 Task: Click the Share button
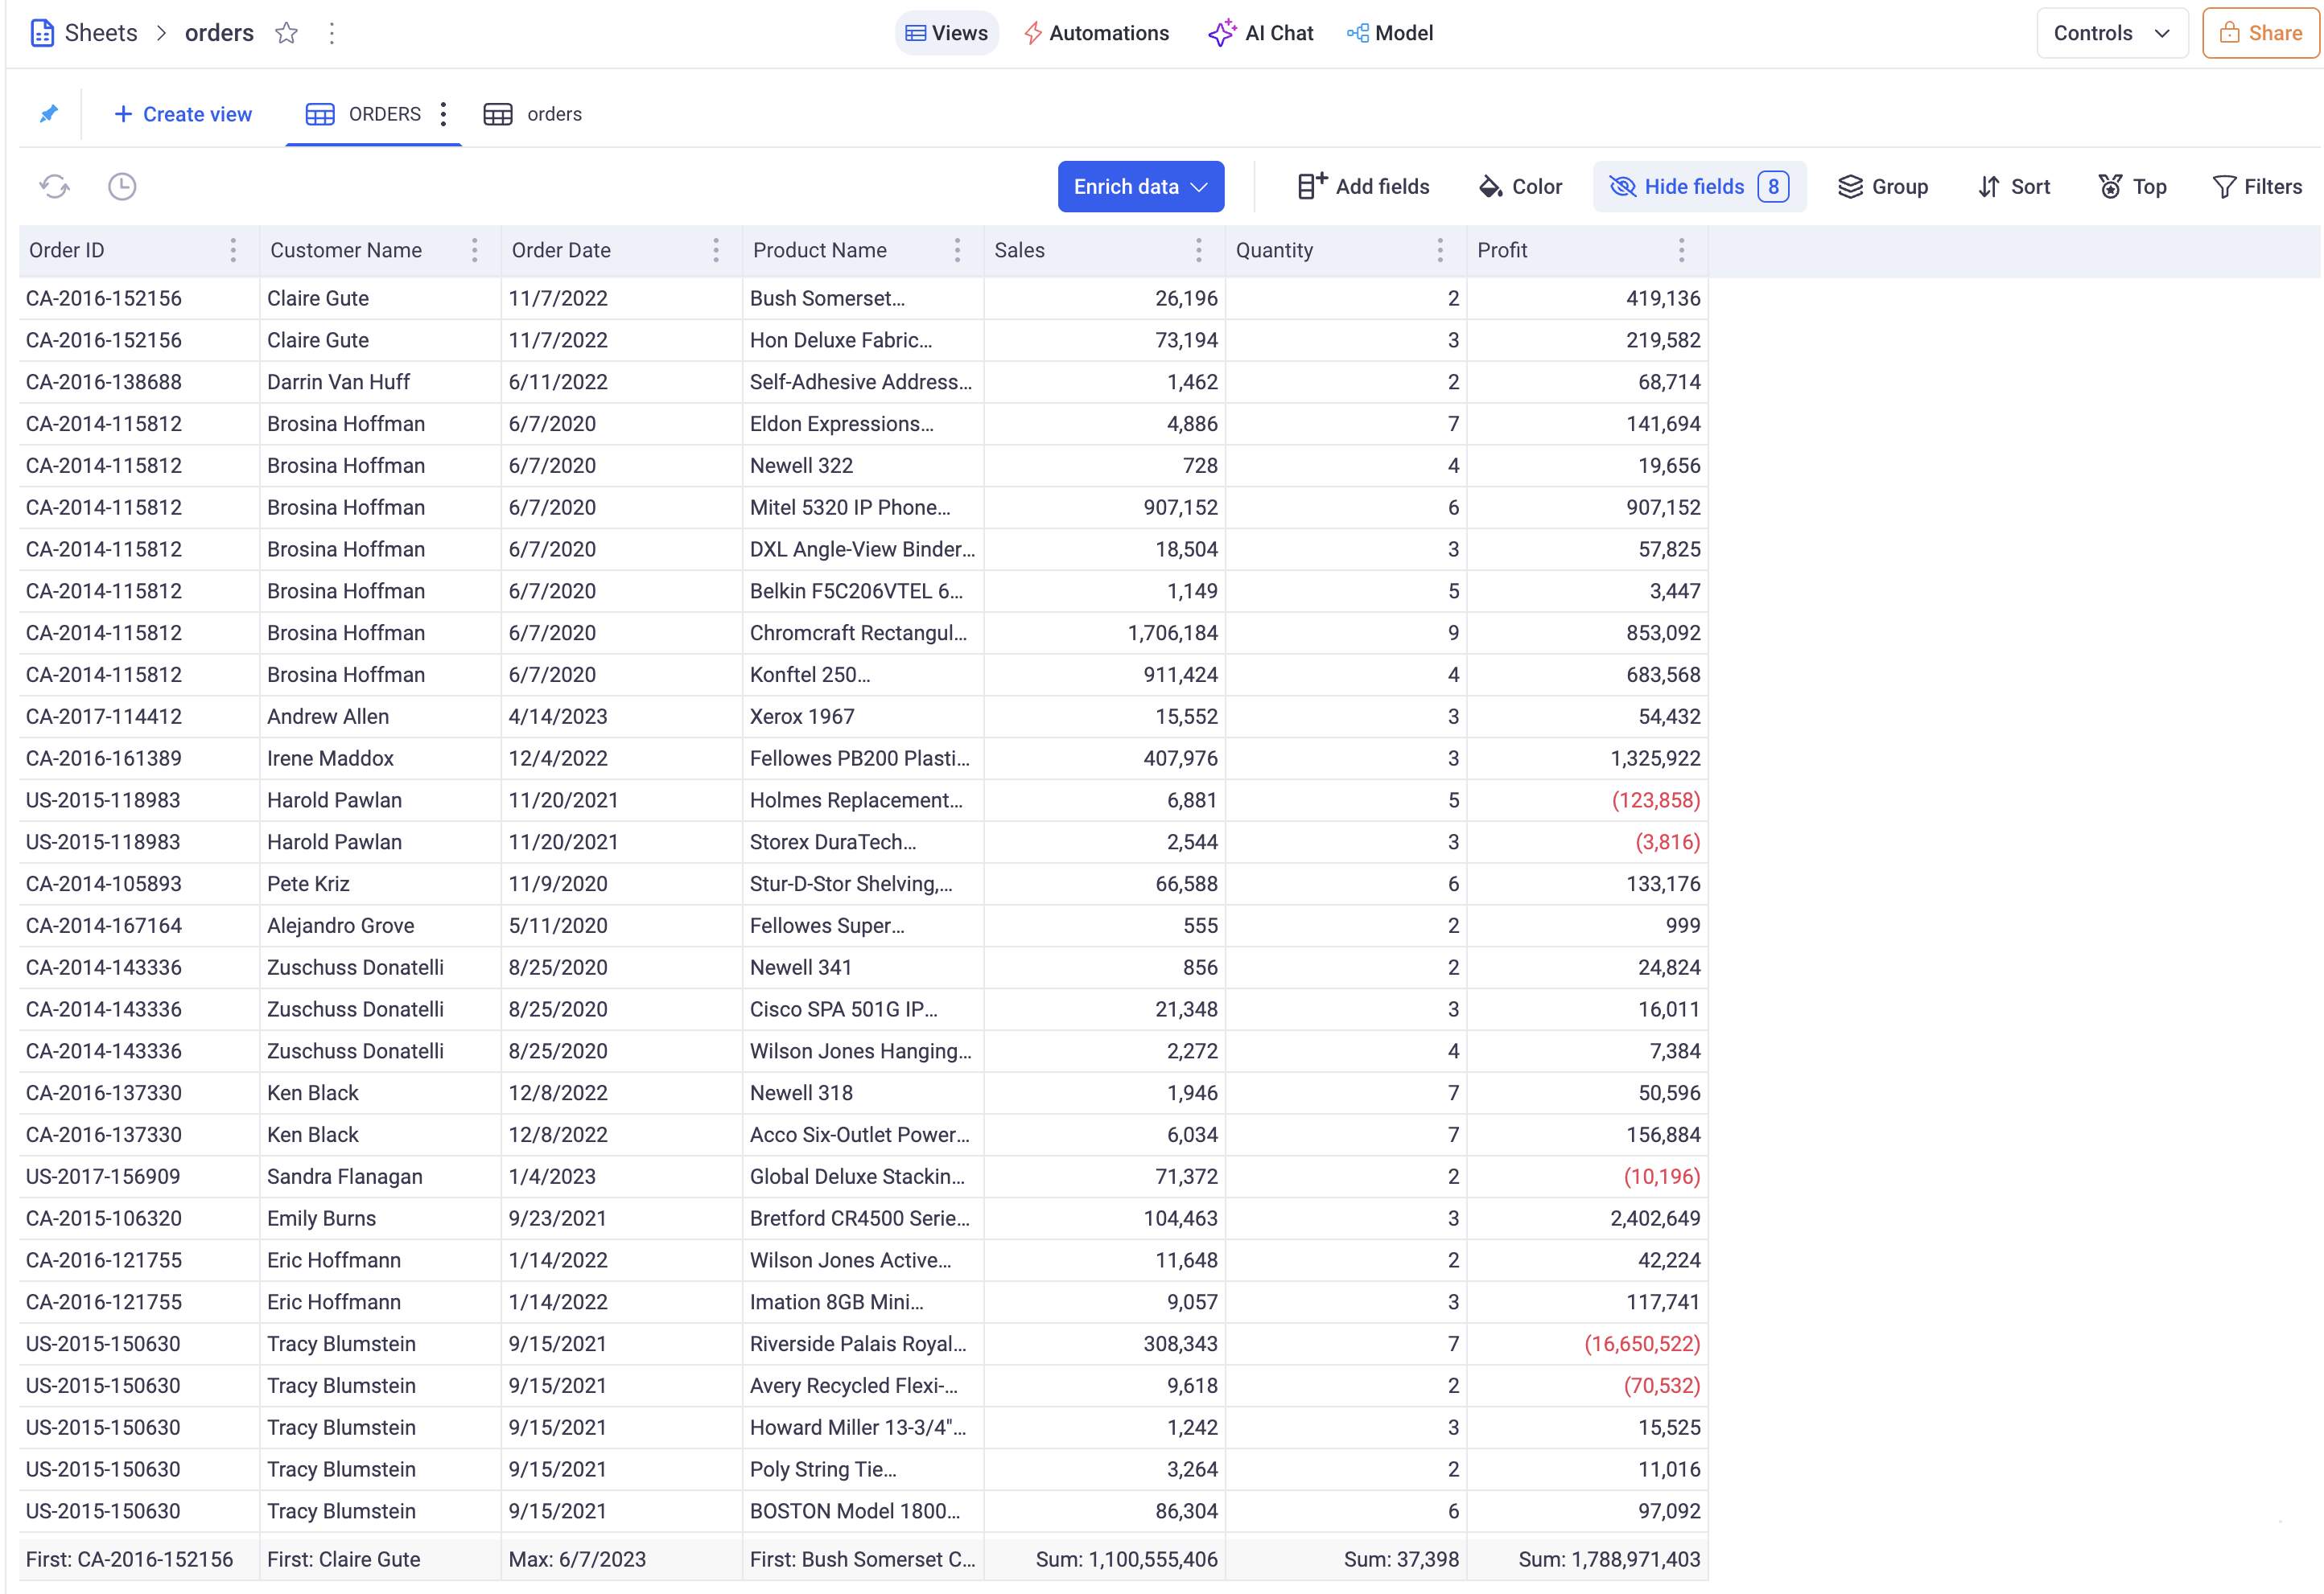click(x=2260, y=33)
